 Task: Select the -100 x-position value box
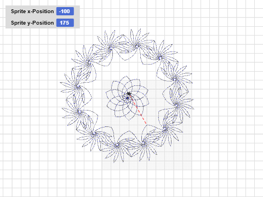pyautogui.click(x=65, y=11)
